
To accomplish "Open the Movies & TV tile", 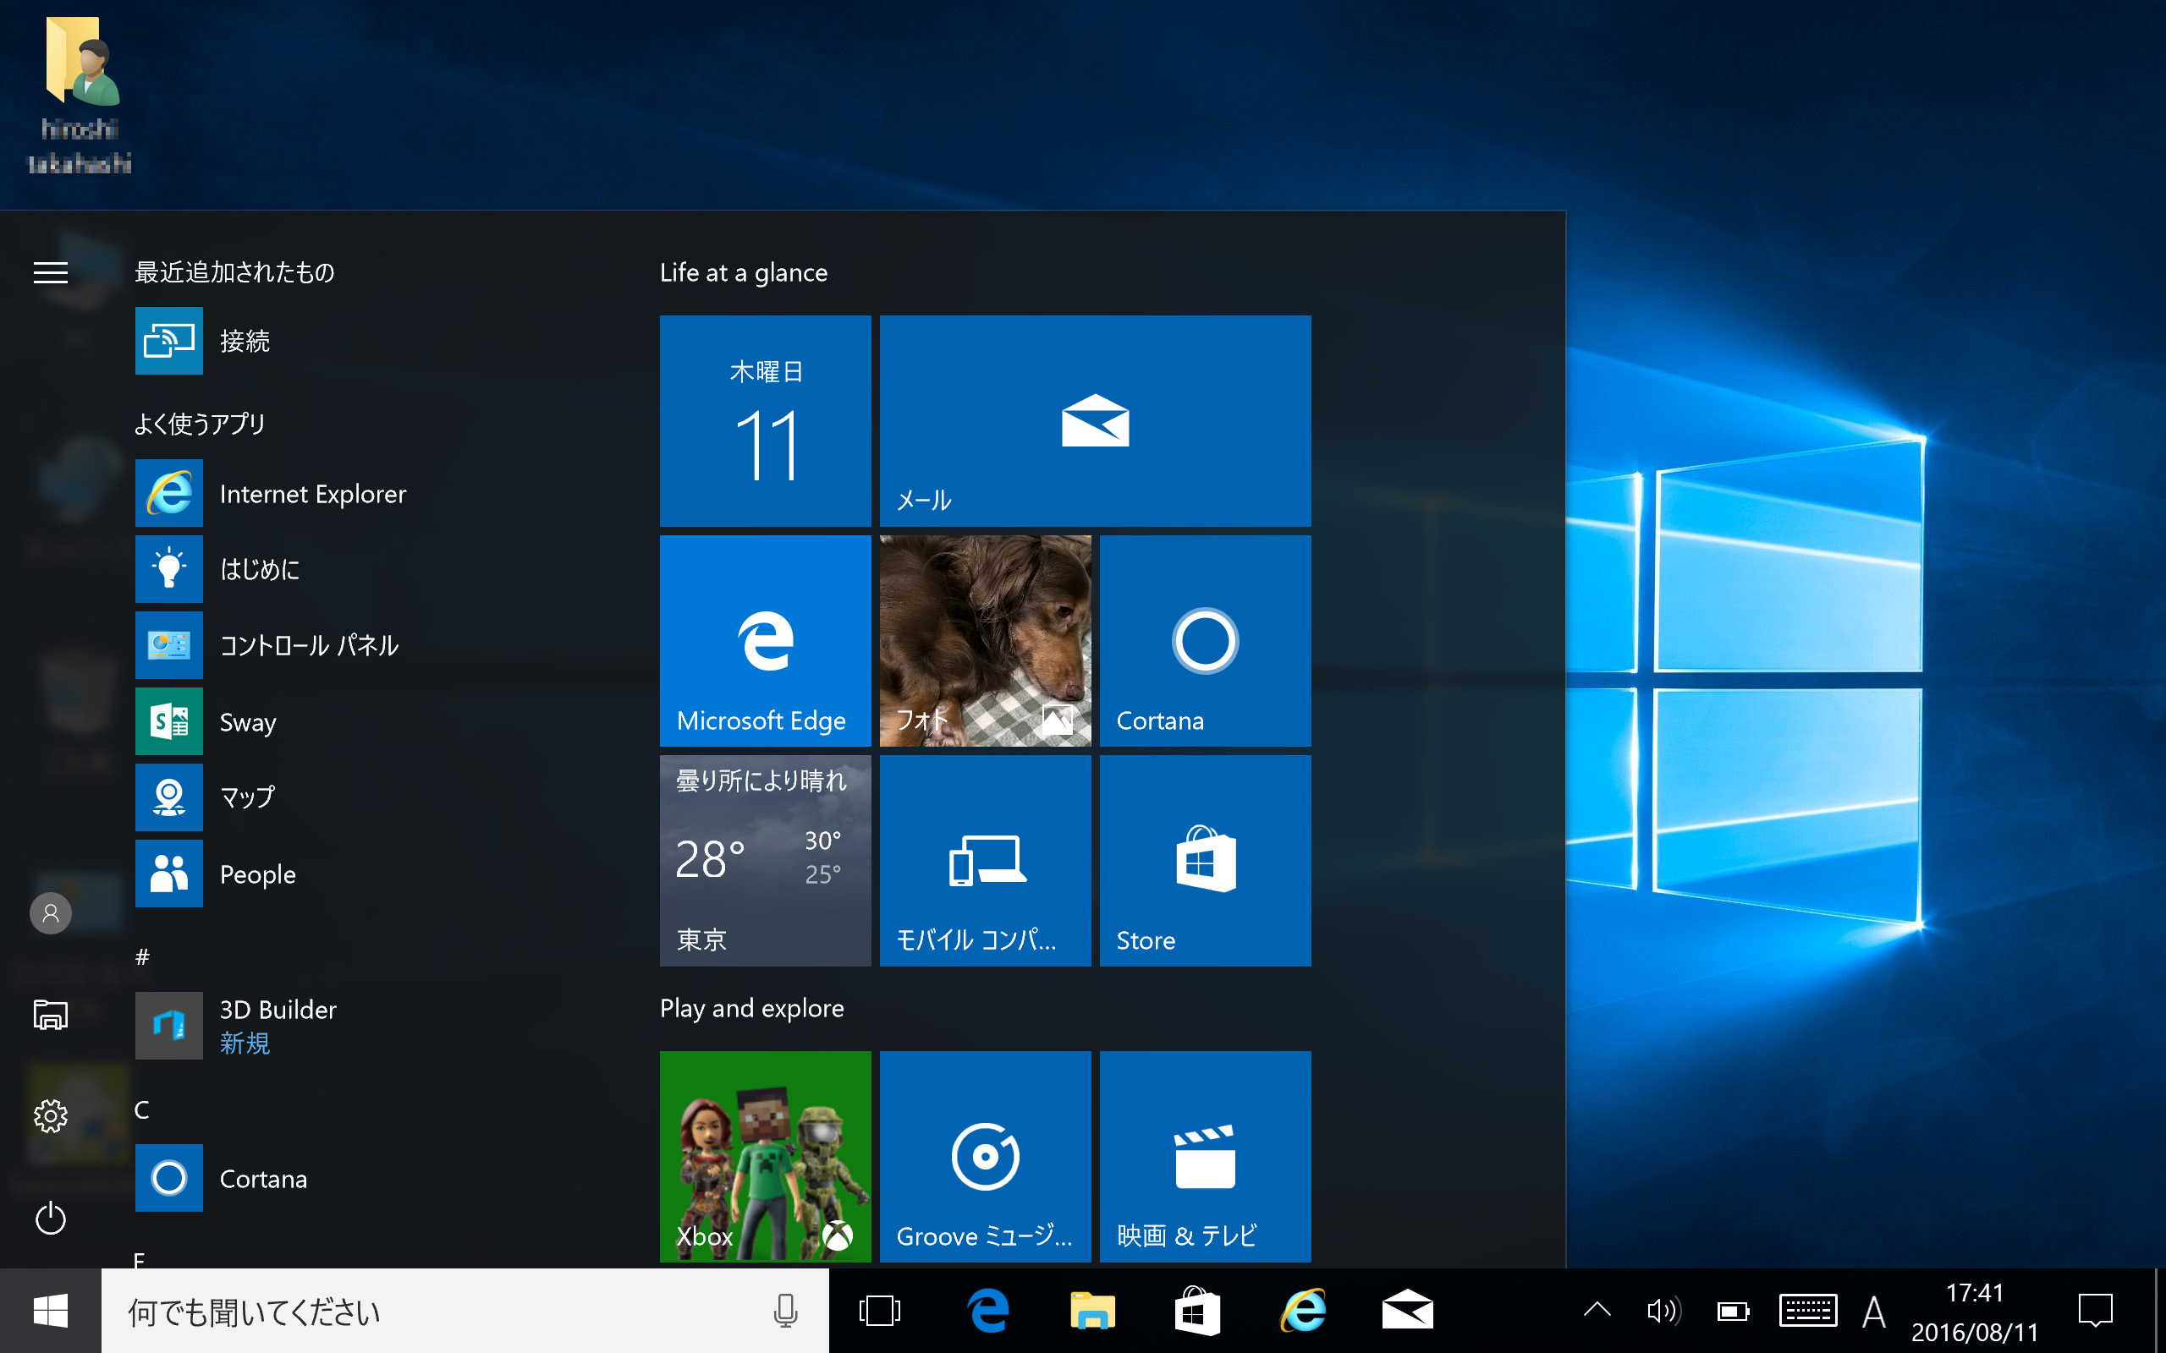I will [1205, 1156].
